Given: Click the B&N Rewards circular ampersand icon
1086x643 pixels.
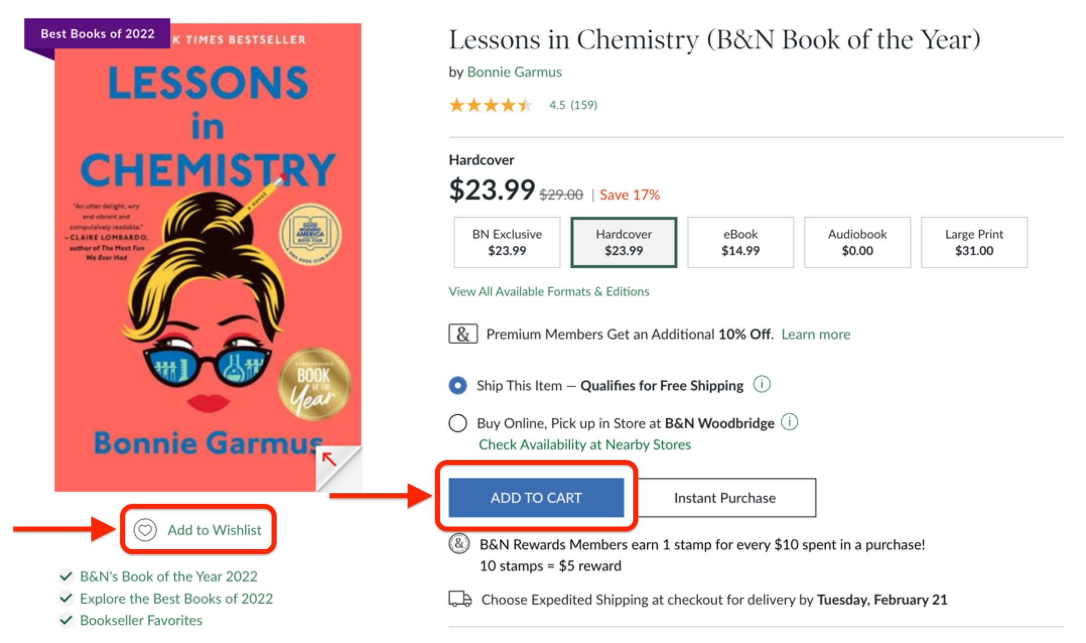Looking at the screenshot, I should tap(459, 544).
